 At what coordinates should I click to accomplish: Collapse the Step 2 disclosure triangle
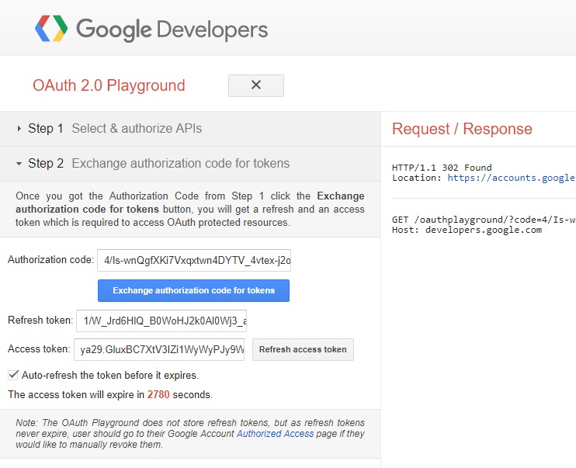point(19,164)
